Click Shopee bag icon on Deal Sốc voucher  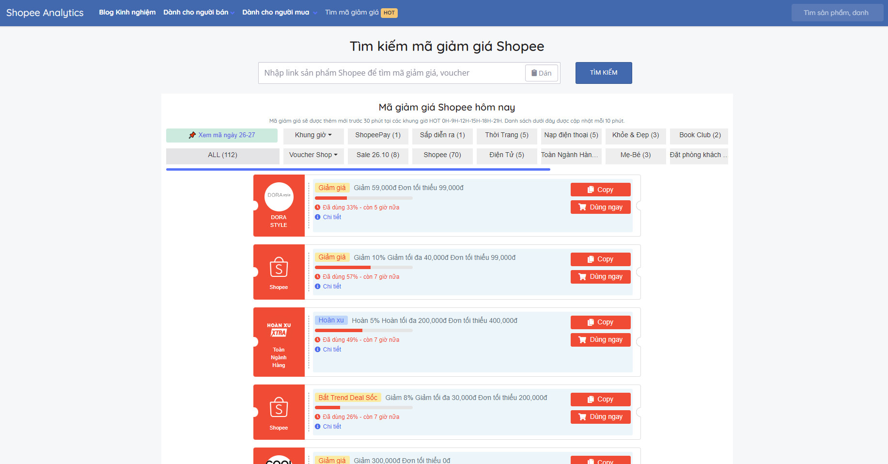(x=279, y=407)
